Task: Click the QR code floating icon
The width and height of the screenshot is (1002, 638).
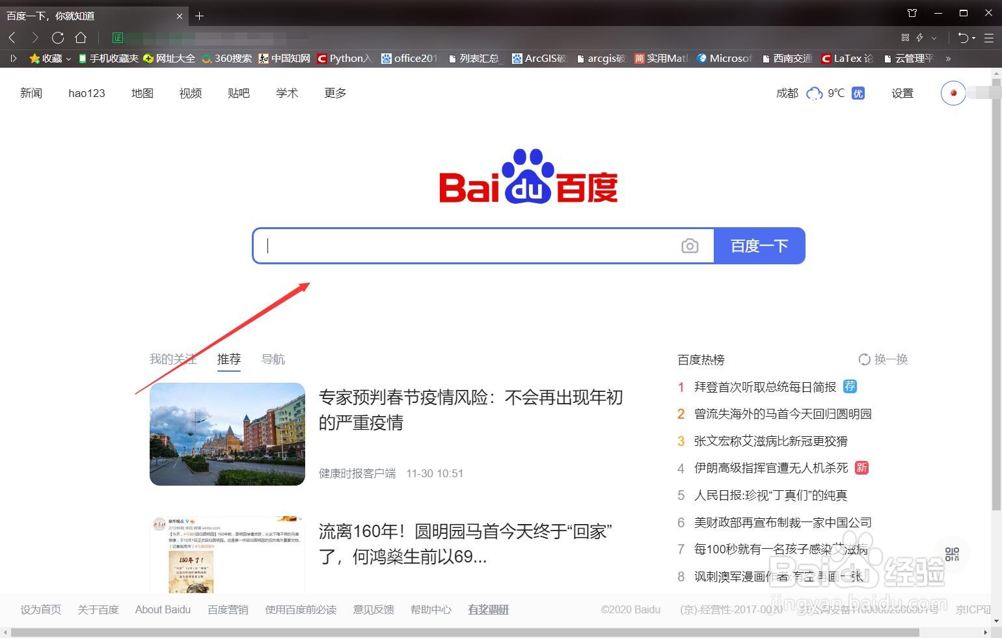Action: 953,554
